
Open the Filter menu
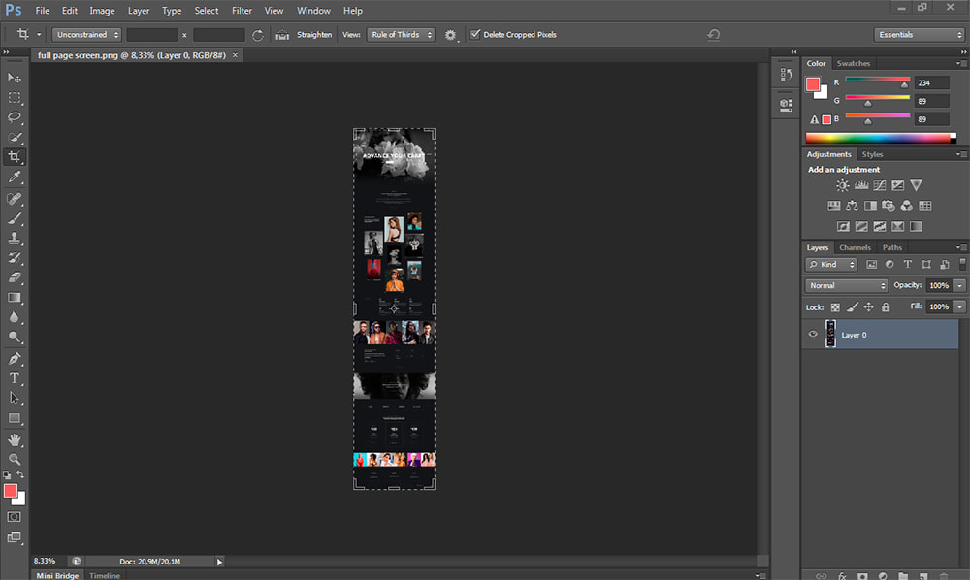point(242,11)
